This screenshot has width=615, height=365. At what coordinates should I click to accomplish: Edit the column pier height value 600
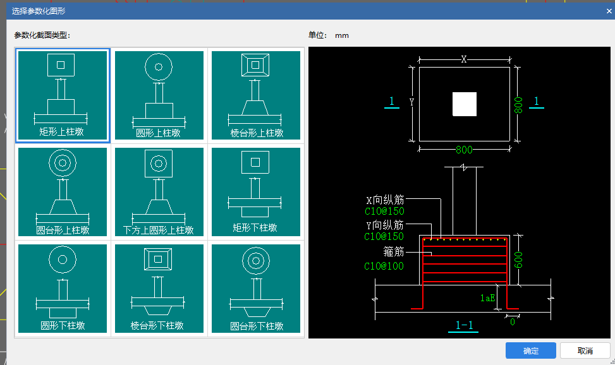518,260
